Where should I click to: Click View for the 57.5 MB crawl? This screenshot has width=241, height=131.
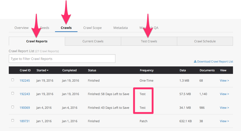(224, 94)
